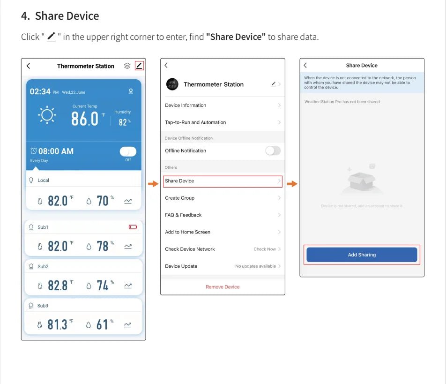Select the Share Device menu item
Screen dimensions: 446x384
coord(223,181)
